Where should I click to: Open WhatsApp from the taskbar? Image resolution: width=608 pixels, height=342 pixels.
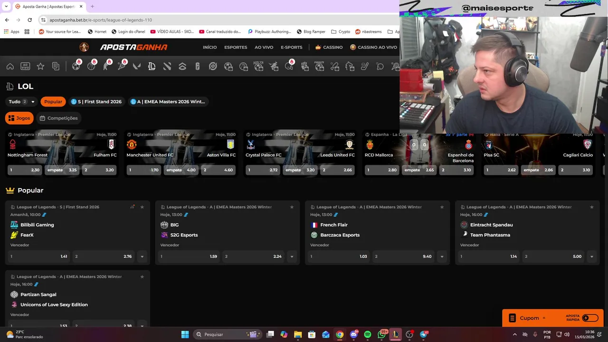[x=382, y=334]
